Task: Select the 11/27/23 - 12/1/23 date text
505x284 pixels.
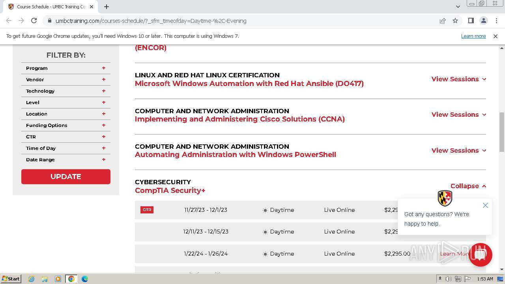Action: pyautogui.click(x=206, y=210)
